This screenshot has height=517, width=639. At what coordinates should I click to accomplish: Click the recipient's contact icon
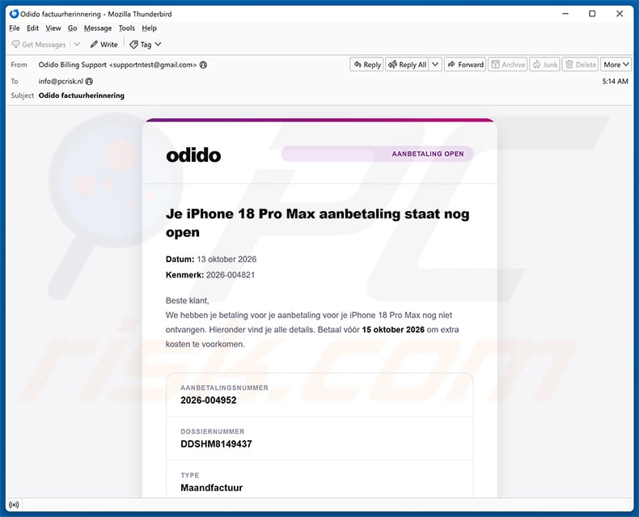click(x=89, y=81)
